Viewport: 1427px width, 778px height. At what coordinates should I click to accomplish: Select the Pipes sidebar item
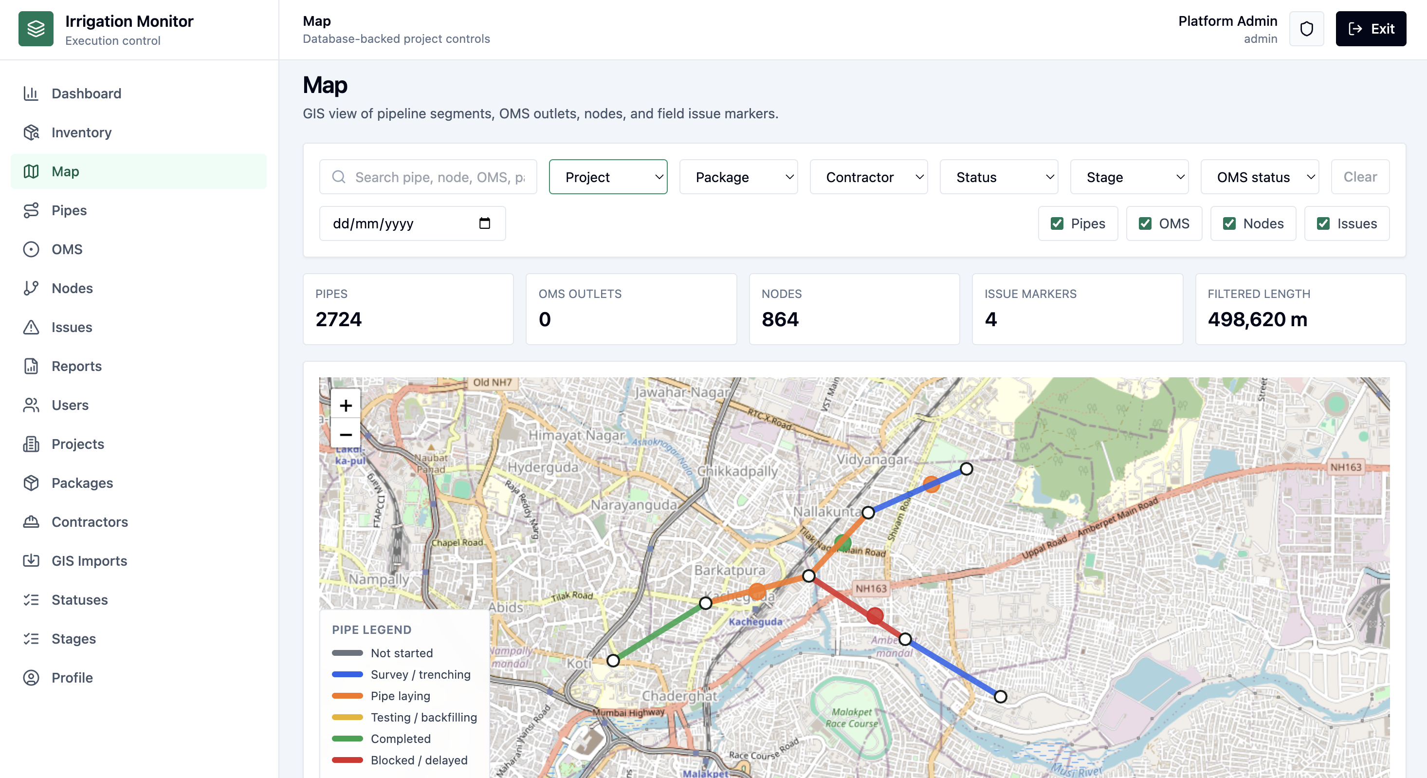pyautogui.click(x=139, y=210)
